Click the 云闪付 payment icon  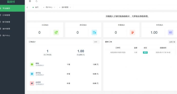point(32,83)
